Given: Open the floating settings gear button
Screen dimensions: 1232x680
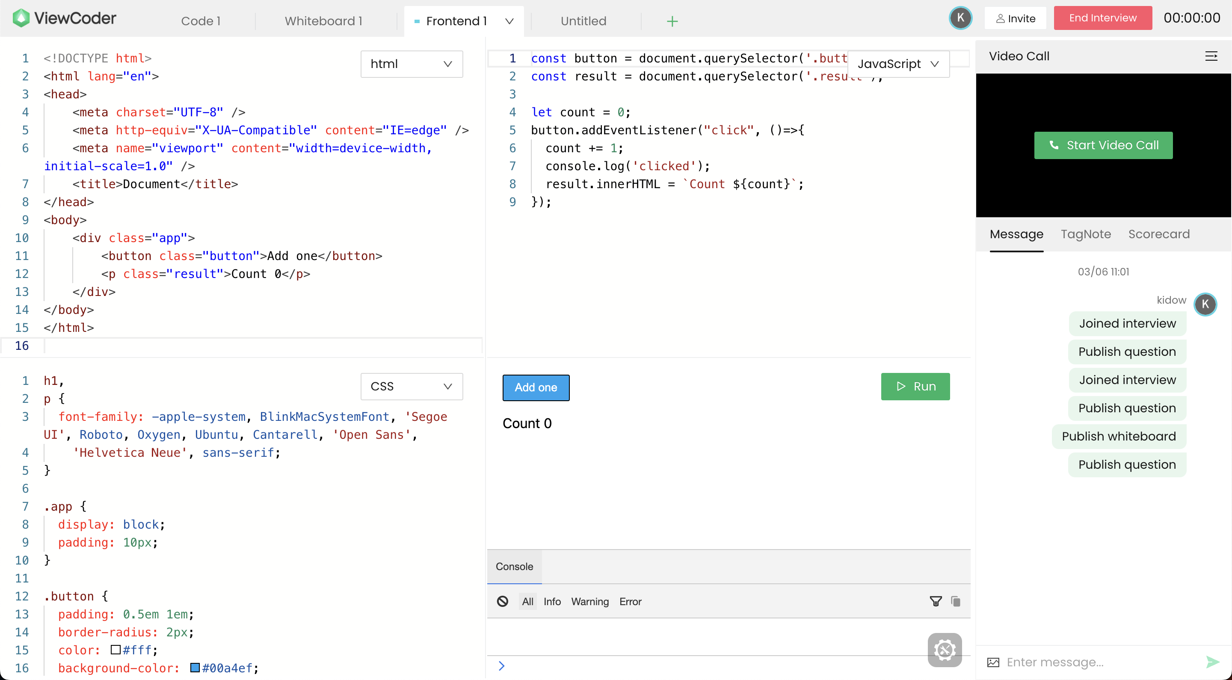Looking at the screenshot, I should click(945, 649).
